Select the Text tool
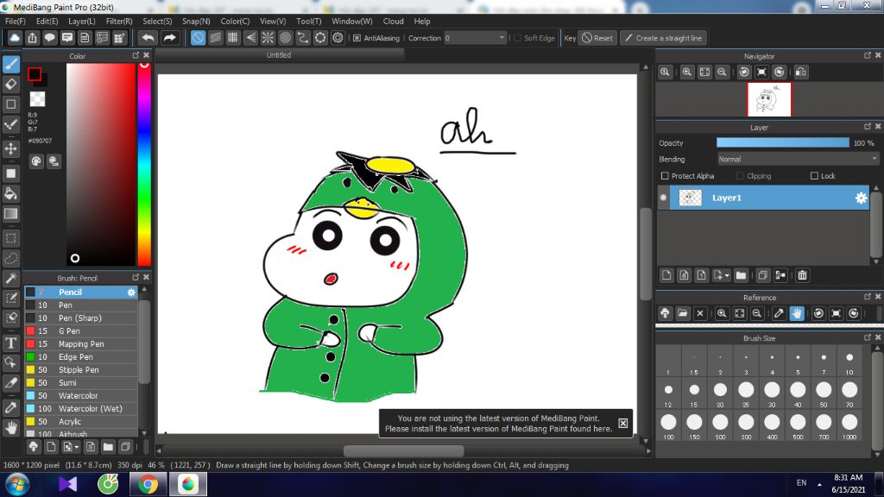Viewport: 884px width, 497px height. pyautogui.click(x=11, y=343)
